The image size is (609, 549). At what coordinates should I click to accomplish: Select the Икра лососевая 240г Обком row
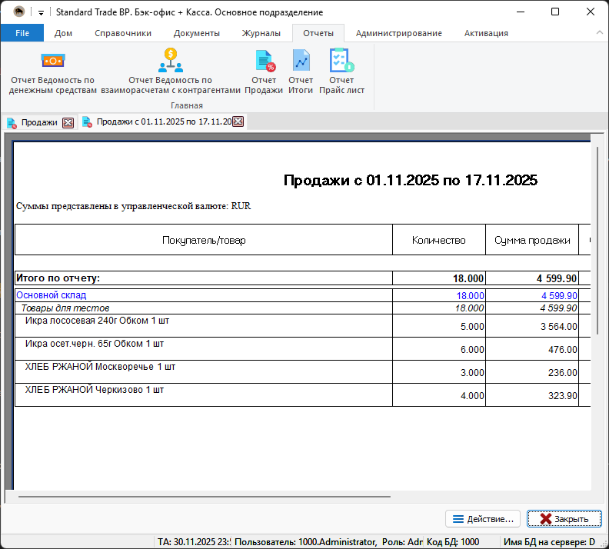[x=204, y=326]
